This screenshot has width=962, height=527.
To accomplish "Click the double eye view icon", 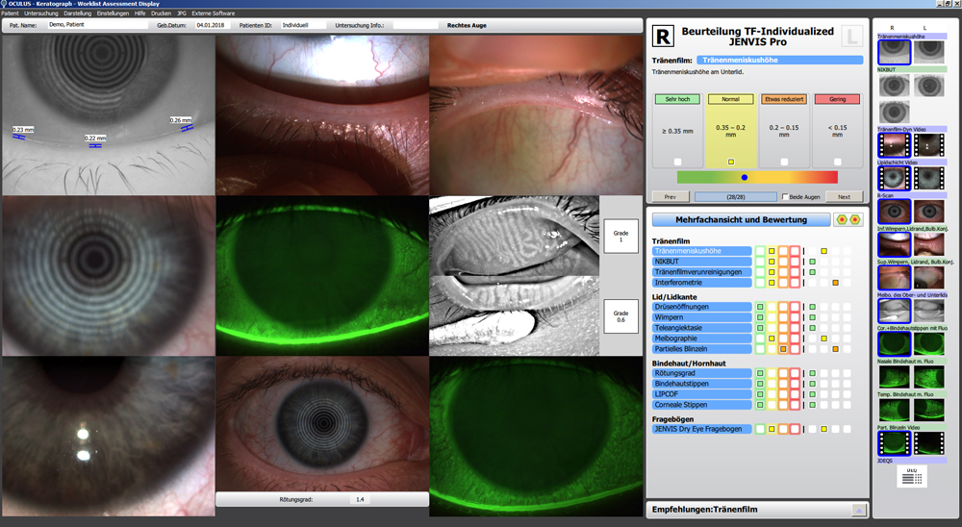I will [848, 220].
